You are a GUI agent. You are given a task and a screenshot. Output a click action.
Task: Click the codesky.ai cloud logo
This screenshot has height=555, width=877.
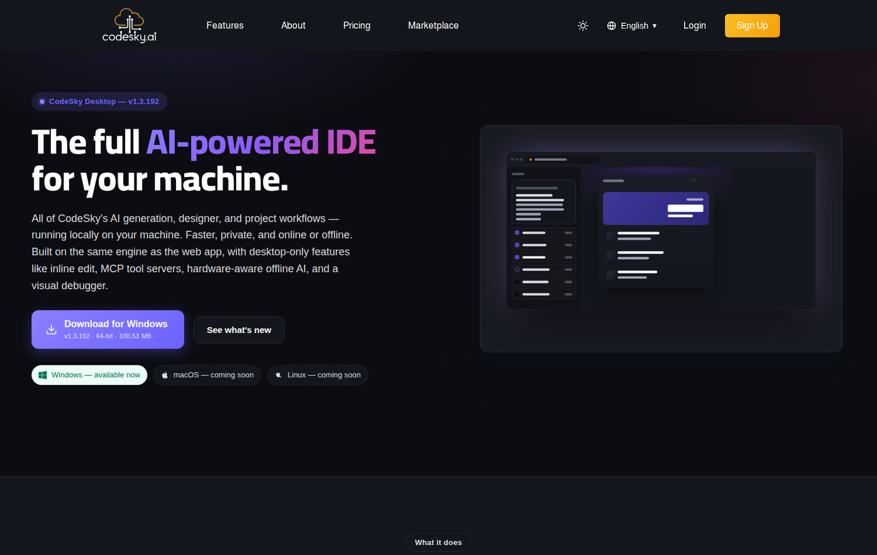[129, 26]
